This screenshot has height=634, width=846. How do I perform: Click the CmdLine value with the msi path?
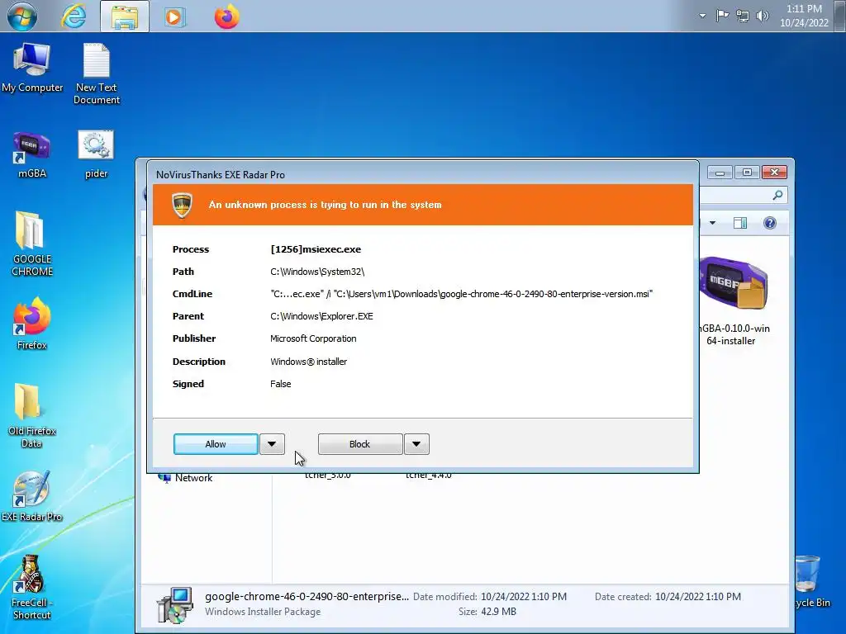coord(461,294)
